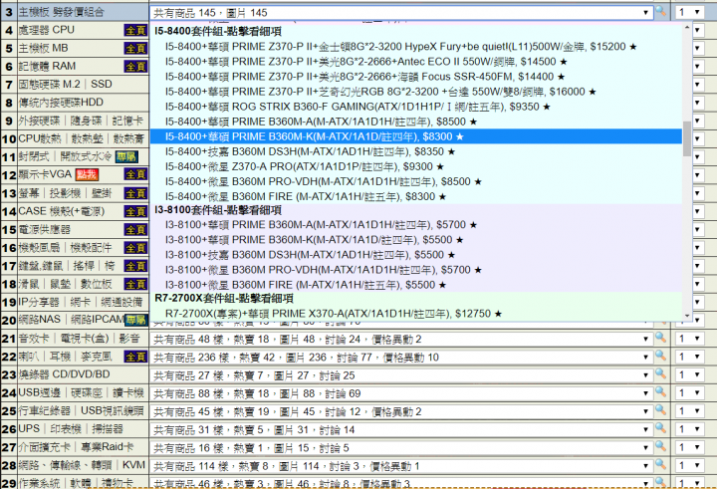Open the product dropdown showing 共有商品 27 樣

tap(401, 375)
